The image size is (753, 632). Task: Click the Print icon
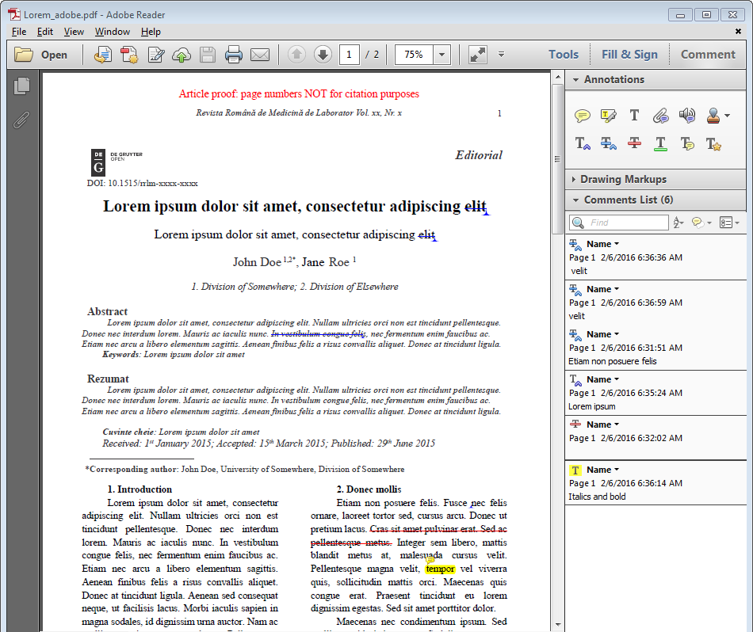pyautogui.click(x=233, y=55)
